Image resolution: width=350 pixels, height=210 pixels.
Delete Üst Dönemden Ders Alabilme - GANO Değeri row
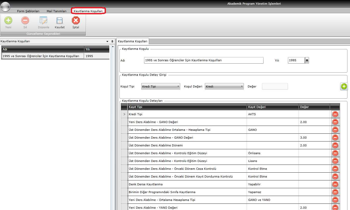[335, 138]
